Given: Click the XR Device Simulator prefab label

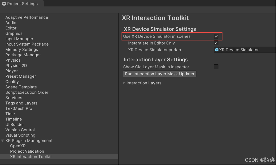Looking at the screenshot, I should 154,50.
